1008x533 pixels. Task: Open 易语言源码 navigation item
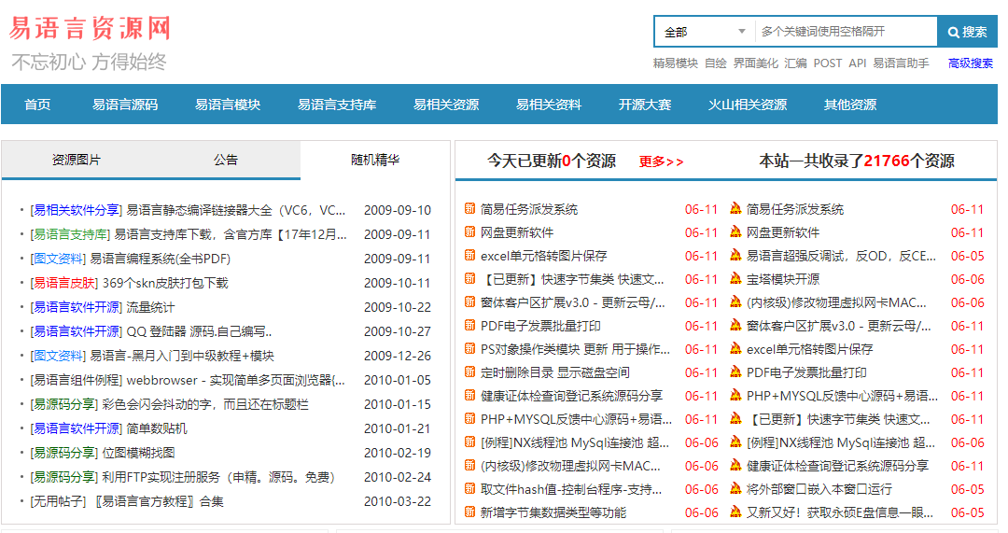pos(125,105)
